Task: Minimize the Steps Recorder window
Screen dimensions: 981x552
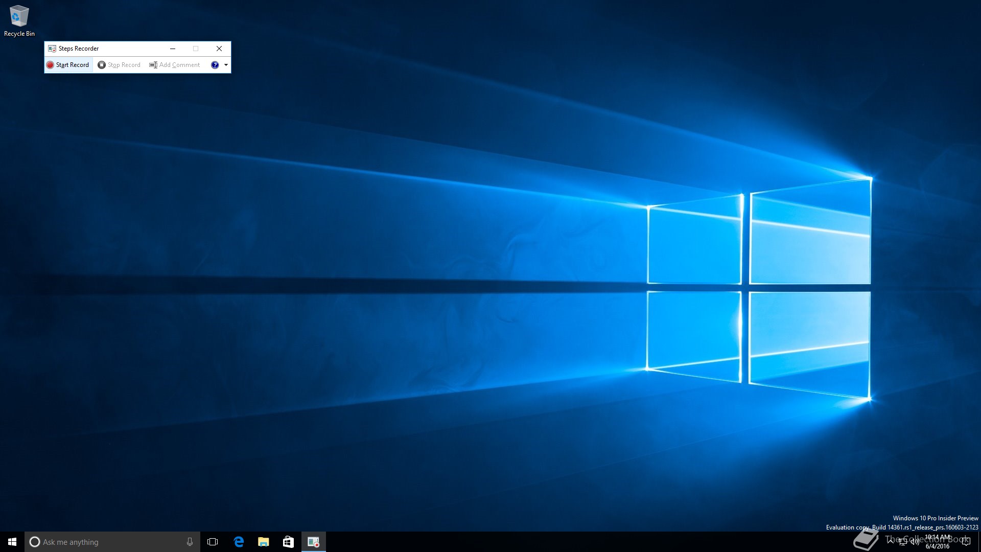Action: pos(173,49)
